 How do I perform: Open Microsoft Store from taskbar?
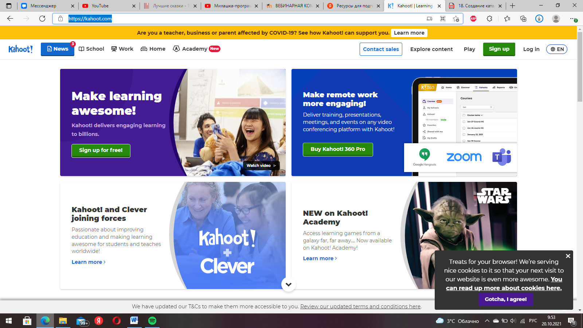tap(27, 321)
